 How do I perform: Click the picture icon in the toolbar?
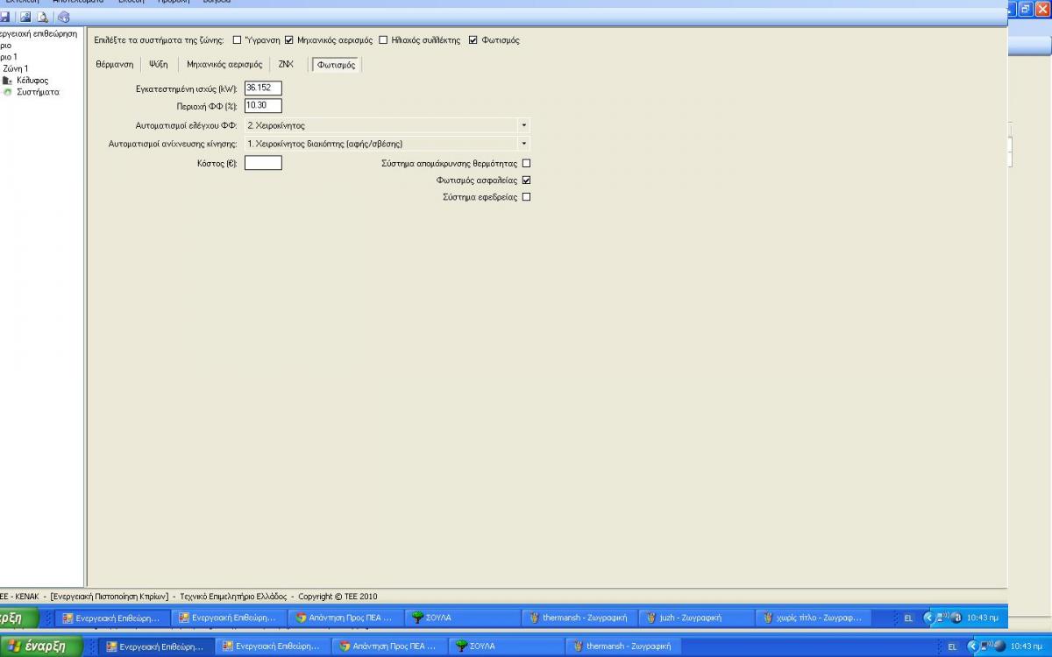pos(25,18)
